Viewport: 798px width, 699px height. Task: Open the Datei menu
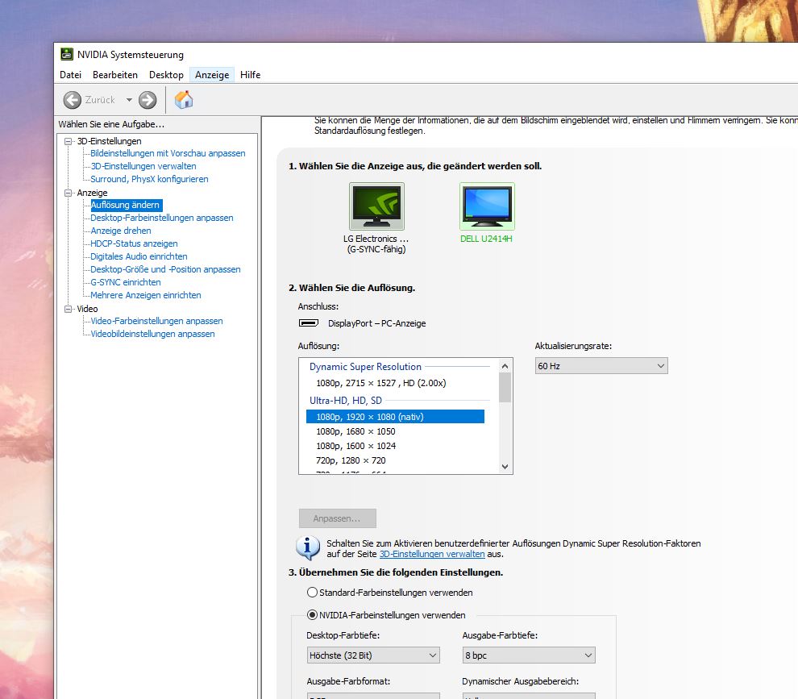coord(70,75)
